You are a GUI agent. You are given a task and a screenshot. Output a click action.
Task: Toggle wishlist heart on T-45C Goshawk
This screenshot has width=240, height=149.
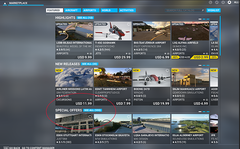click(x=129, y=24)
